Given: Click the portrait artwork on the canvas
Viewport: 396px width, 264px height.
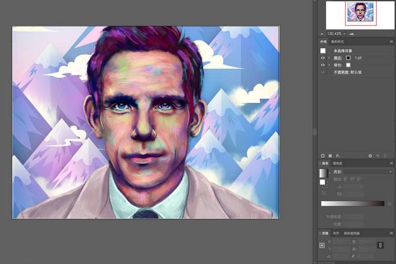Looking at the screenshot, I should 145,123.
